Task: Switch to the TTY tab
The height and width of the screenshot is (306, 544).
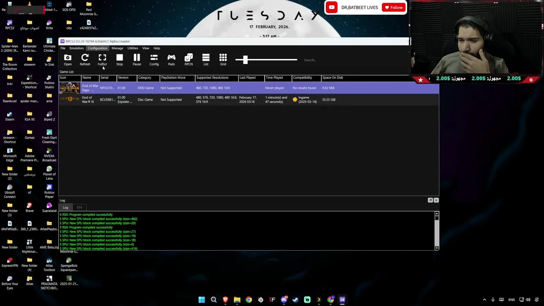Action: (x=79, y=207)
